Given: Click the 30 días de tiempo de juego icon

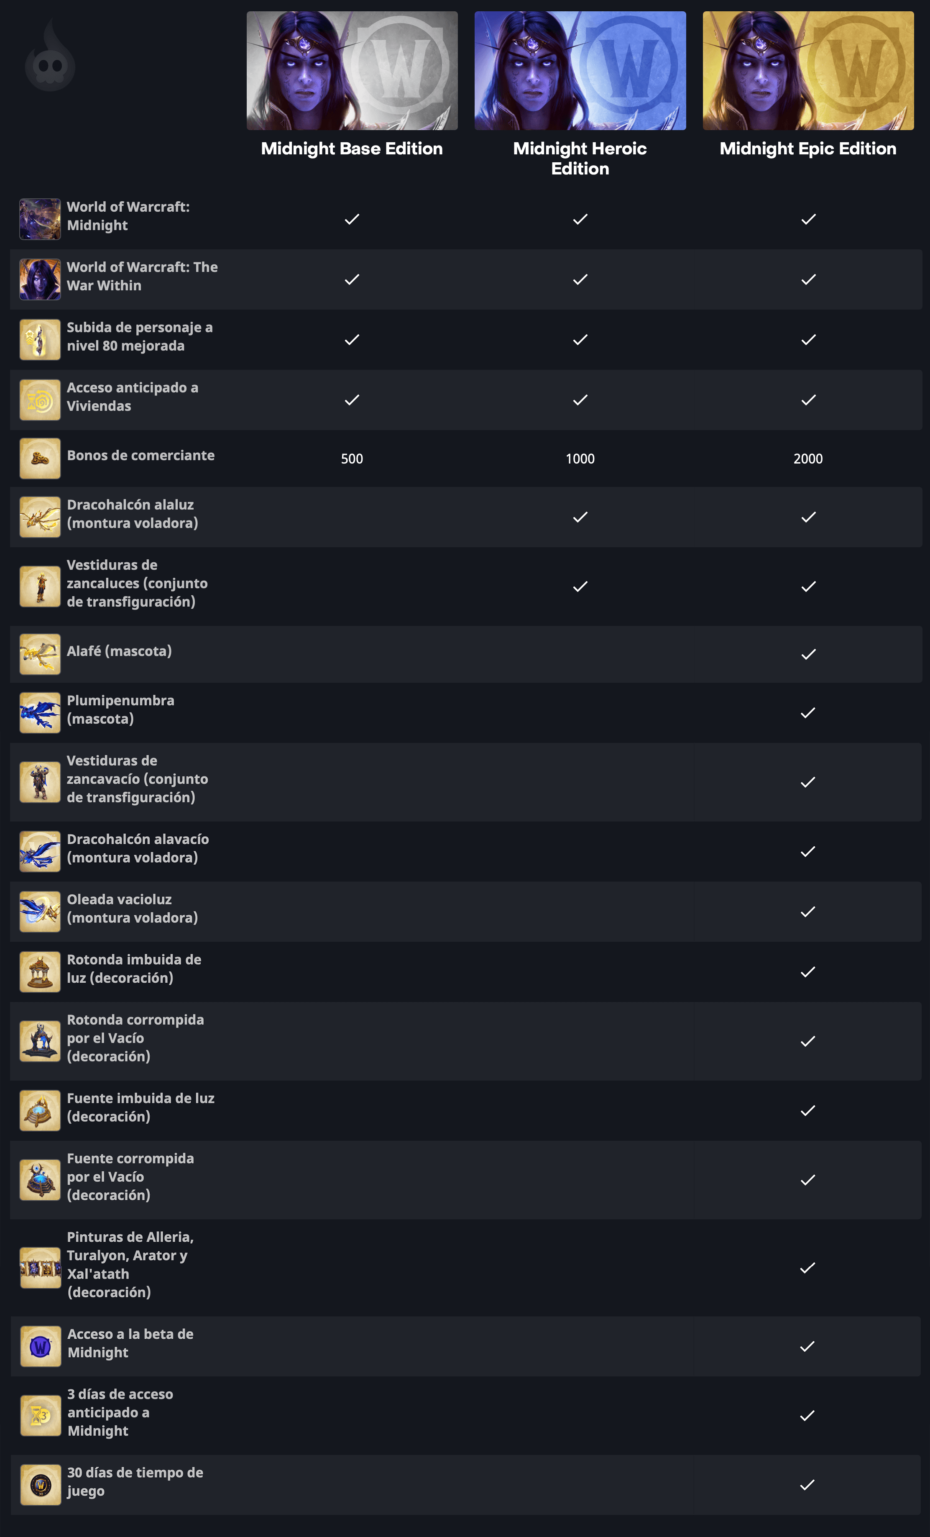Looking at the screenshot, I should (41, 1485).
